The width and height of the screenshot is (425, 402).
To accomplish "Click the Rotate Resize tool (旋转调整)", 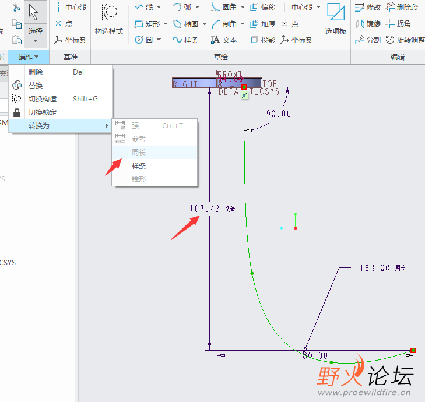I will (x=405, y=40).
